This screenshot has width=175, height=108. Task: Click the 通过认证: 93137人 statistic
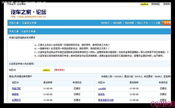point(133,76)
